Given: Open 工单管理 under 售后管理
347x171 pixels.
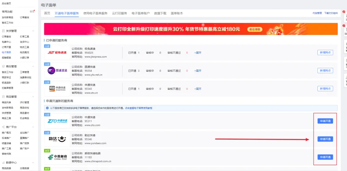Looking at the screenshot, I should [x=24, y=72].
